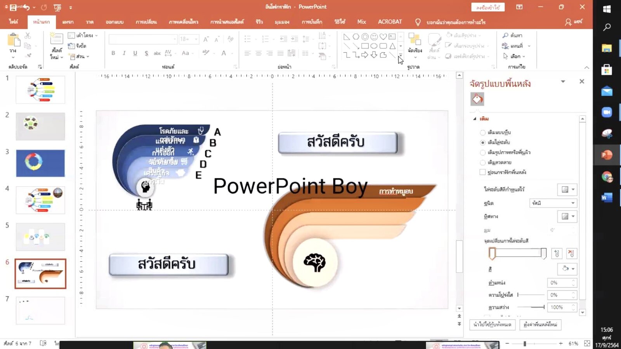Open the font size dropdown
The width and height of the screenshot is (621, 349).
tap(196, 39)
